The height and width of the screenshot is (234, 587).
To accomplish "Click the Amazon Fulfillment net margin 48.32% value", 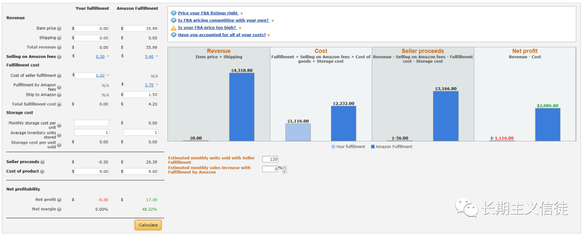I will [149, 210].
